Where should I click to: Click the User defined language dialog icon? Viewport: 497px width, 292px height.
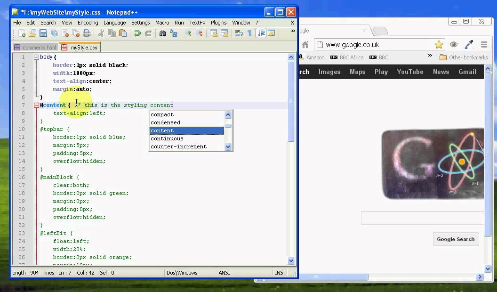(271, 33)
